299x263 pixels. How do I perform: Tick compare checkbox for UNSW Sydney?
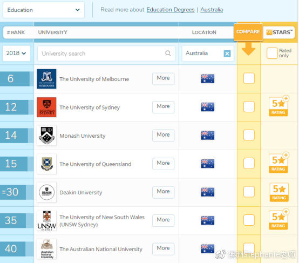click(249, 220)
